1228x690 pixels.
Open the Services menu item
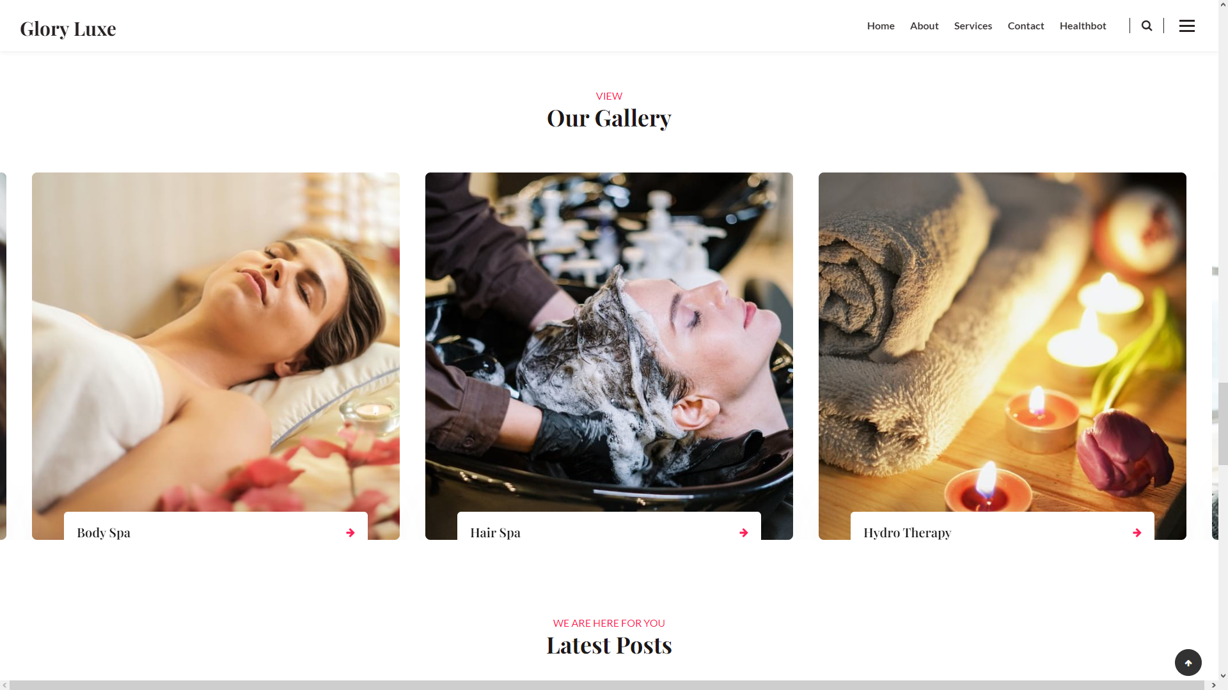point(973,26)
